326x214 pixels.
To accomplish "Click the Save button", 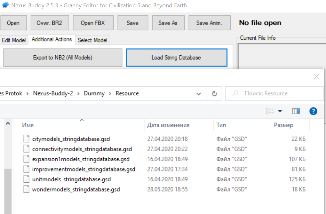I will 133,23.
